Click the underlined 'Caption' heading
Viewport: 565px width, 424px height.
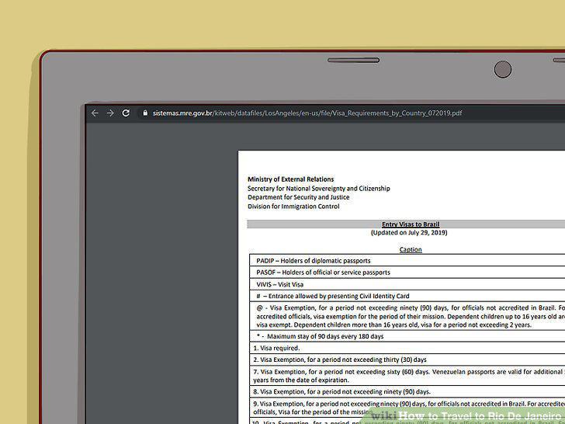[x=411, y=249]
